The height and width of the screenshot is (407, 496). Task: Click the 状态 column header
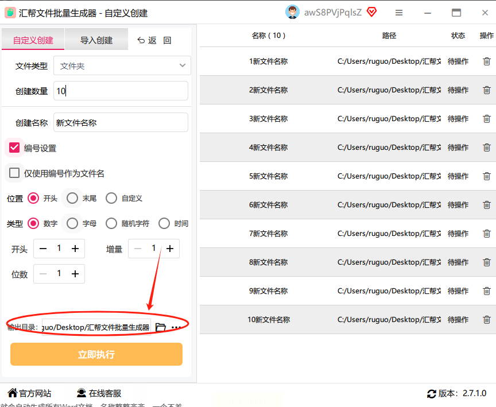point(458,36)
